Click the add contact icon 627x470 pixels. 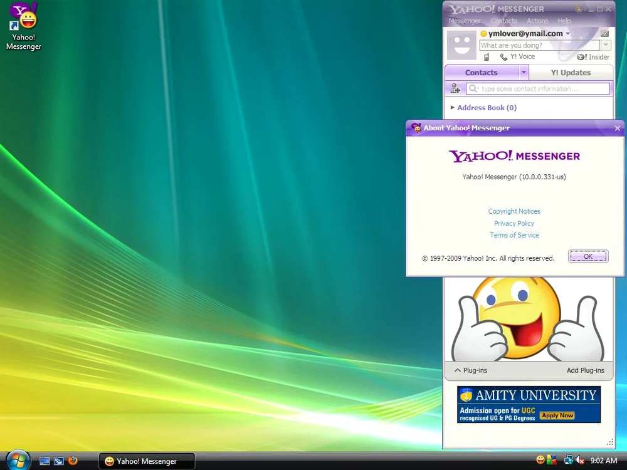pyautogui.click(x=455, y=88)
